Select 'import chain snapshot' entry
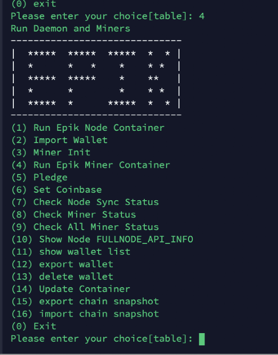This screenshot has width=278, height=355. coord(85,314)
